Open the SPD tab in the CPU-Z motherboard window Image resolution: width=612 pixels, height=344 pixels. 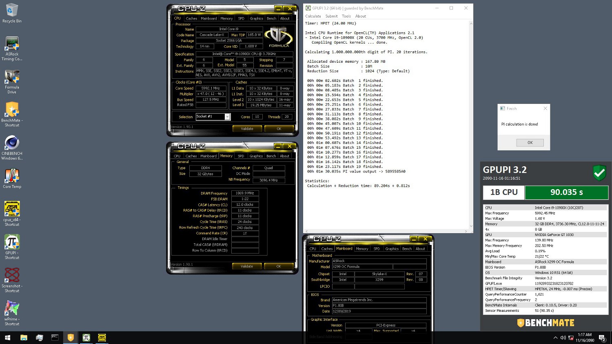click(377, 249)
